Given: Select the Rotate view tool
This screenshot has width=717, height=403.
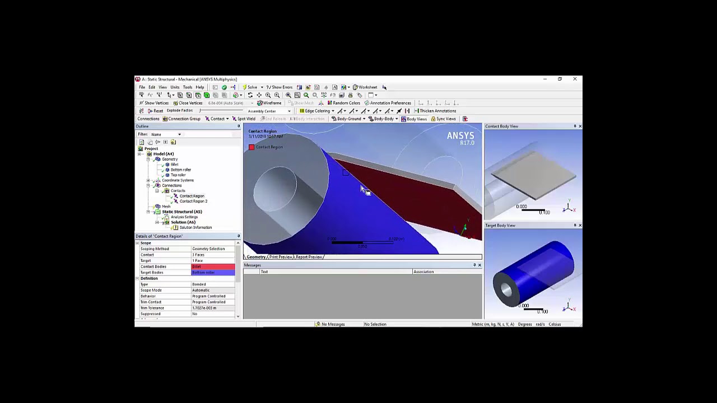Looking at the screenshot, I should click(250, 95).
